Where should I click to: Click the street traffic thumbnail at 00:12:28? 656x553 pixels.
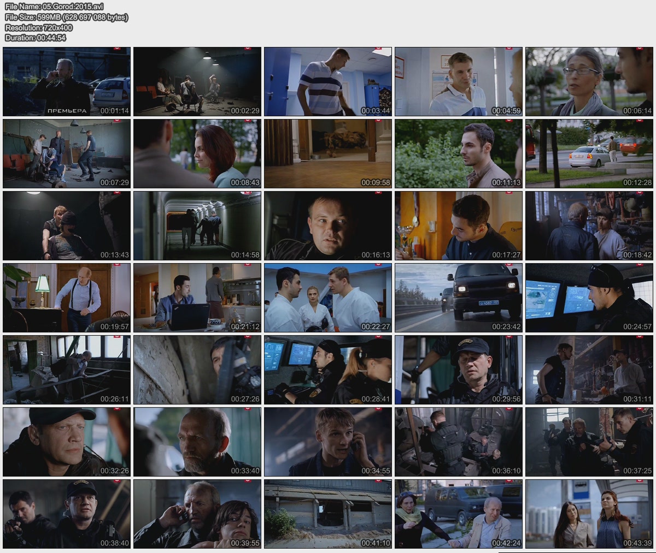click(x=589, y=153)
